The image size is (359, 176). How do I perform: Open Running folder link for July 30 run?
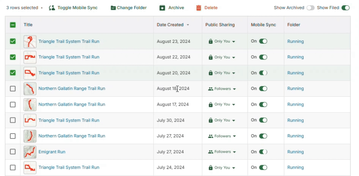tap(295, 120)
